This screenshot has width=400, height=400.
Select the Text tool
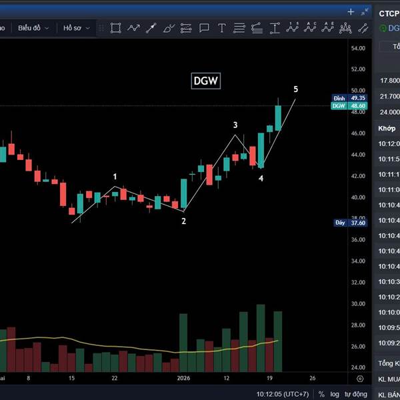(222, 28)
